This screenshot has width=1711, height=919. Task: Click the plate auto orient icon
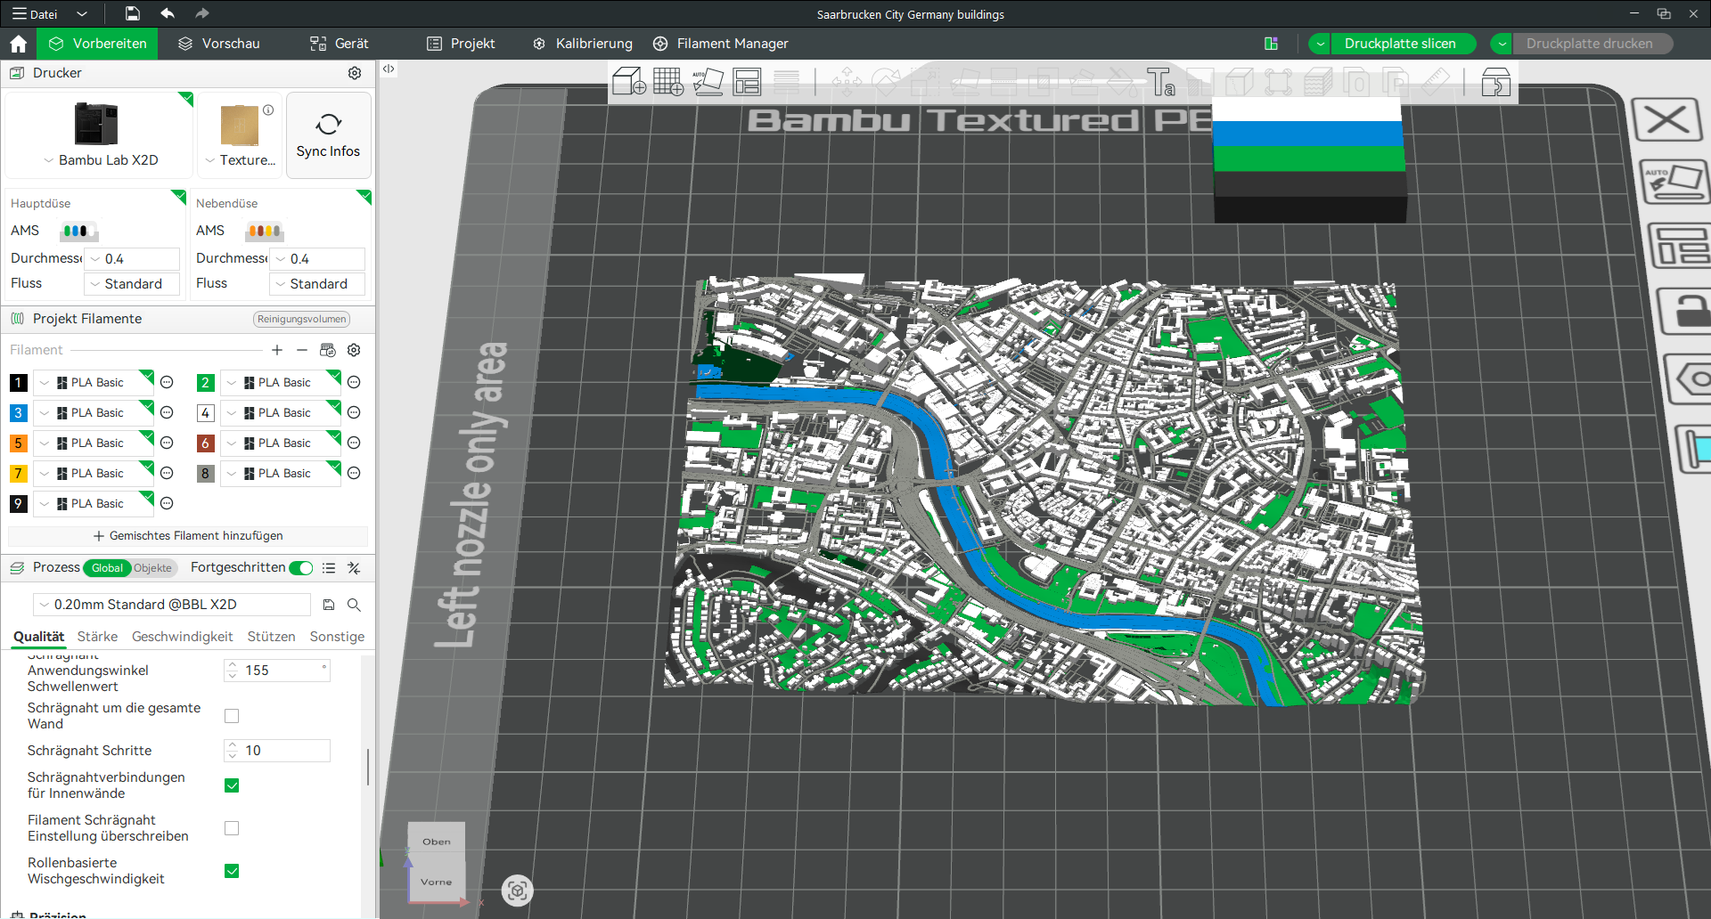(1674, 182)
